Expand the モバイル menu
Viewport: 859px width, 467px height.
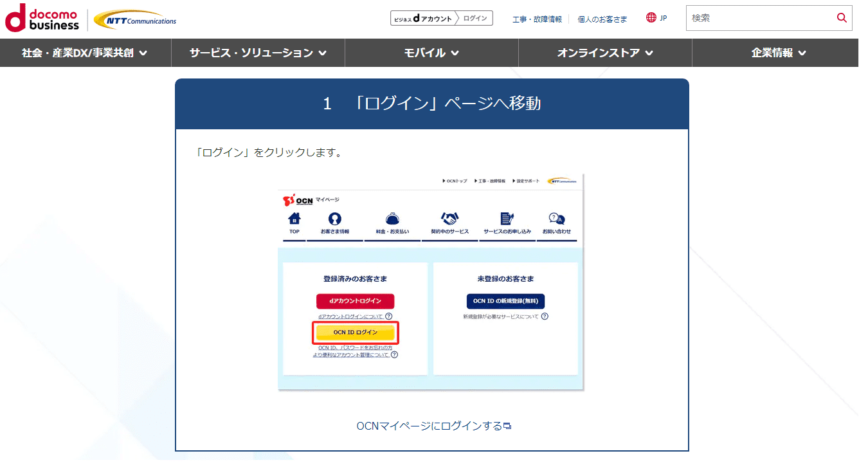point(431,53)
